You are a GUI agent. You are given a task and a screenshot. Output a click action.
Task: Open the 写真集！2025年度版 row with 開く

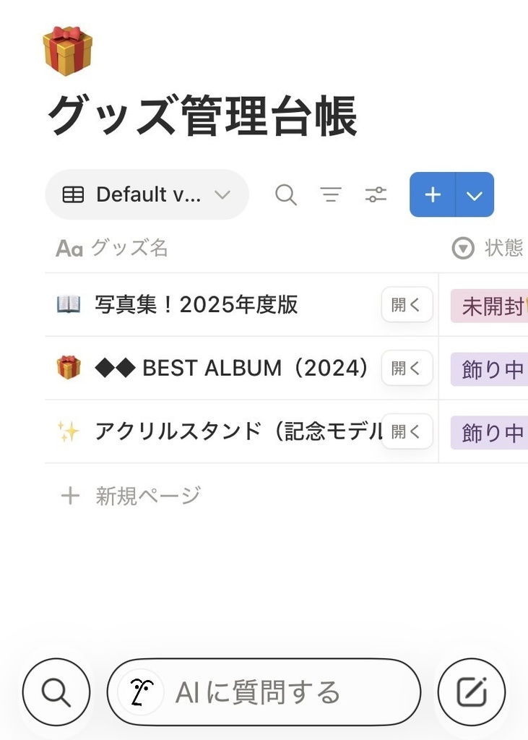pyautogui.click(x=407, y=305)
